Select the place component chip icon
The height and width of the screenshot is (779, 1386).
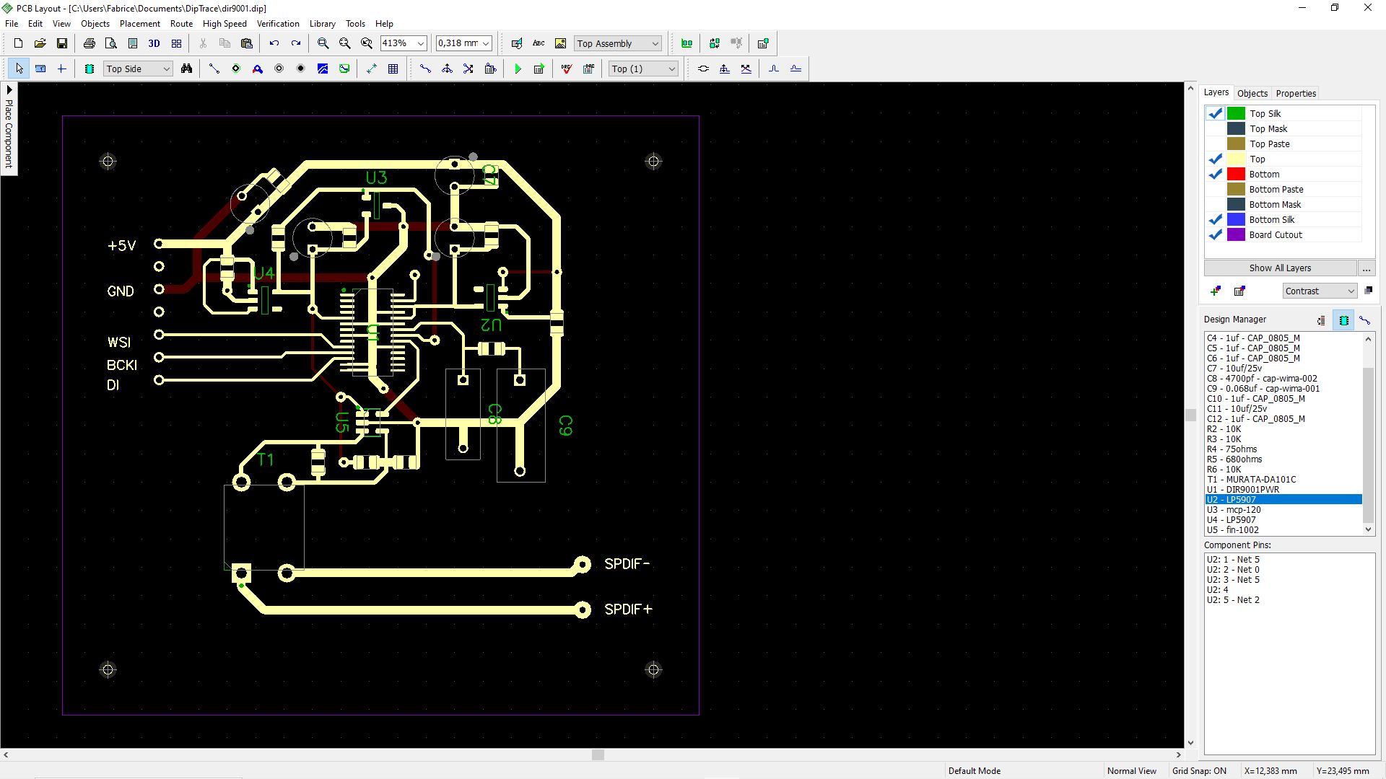[x=90, y=69]
